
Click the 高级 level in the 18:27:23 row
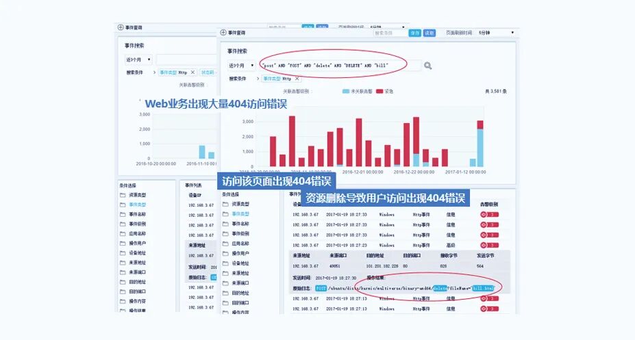[x=450, y=246]
